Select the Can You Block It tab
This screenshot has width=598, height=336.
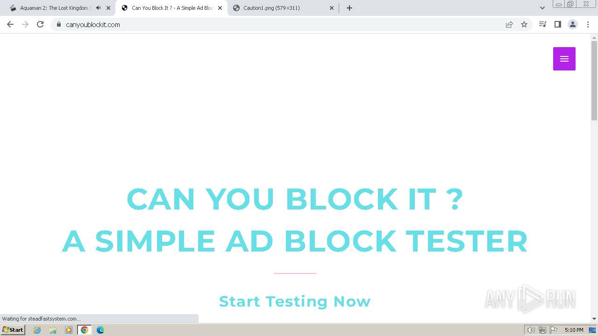click(x=171, y=8)
